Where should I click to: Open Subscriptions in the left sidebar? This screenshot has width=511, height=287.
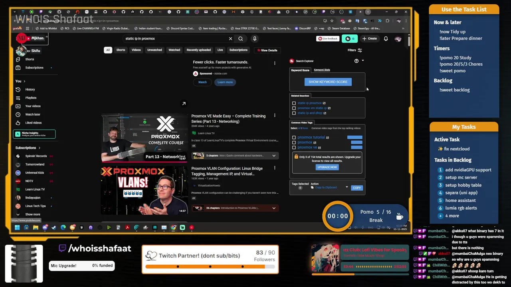(34, 68)
